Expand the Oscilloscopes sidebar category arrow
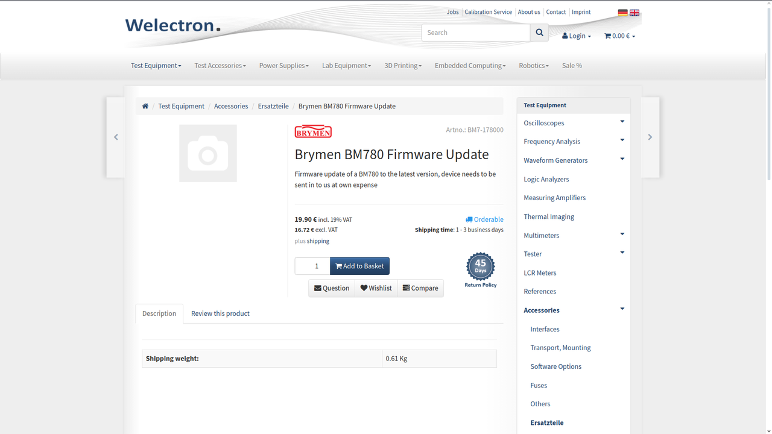 [622, 122]
